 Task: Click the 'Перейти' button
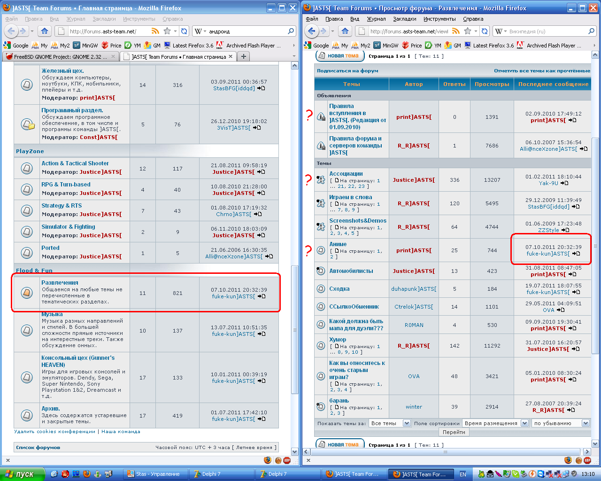[454, 432]
